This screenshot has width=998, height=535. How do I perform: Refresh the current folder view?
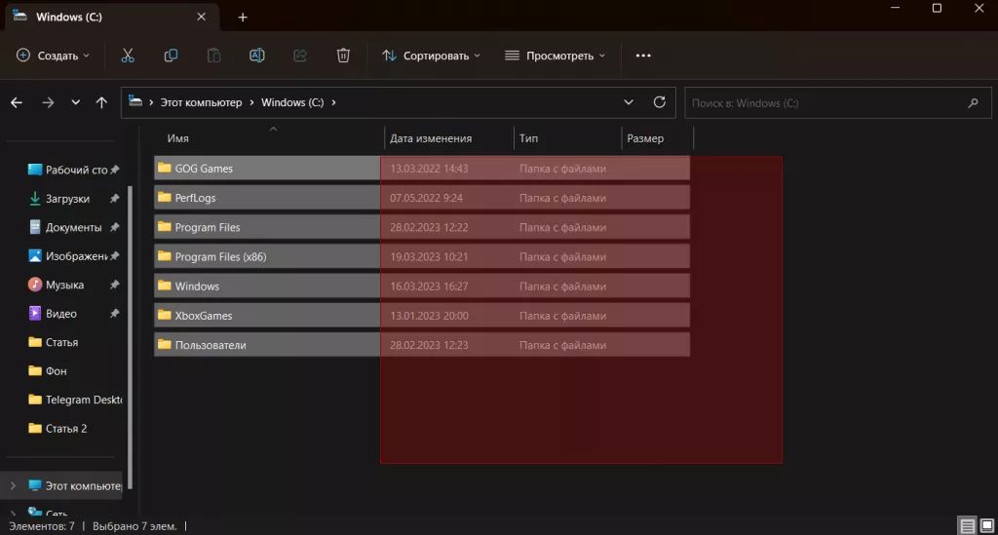point(660,102)
